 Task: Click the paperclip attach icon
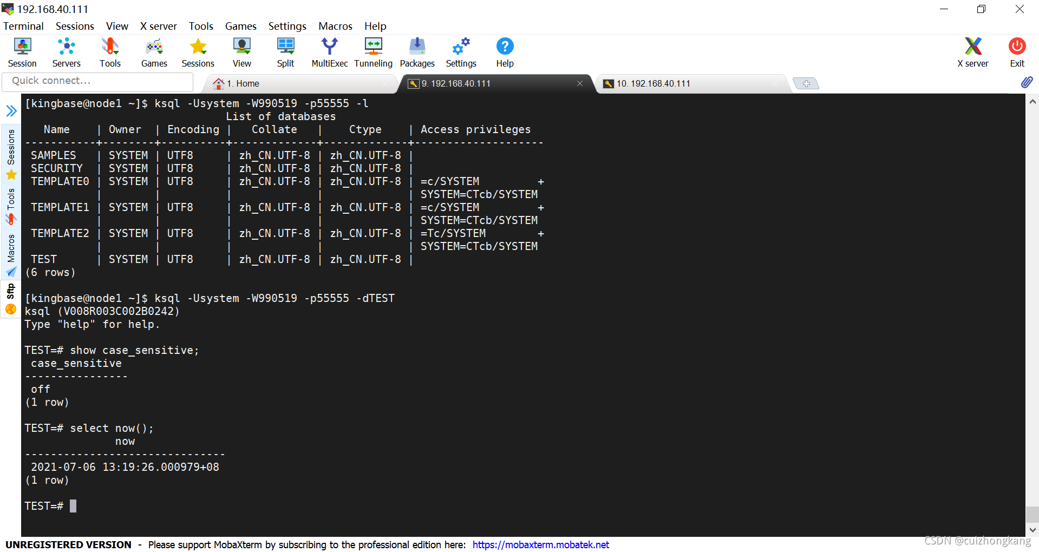(x=1027, y=82)
